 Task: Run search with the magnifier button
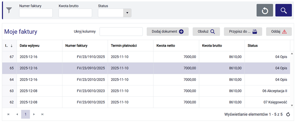click(283, 10)
